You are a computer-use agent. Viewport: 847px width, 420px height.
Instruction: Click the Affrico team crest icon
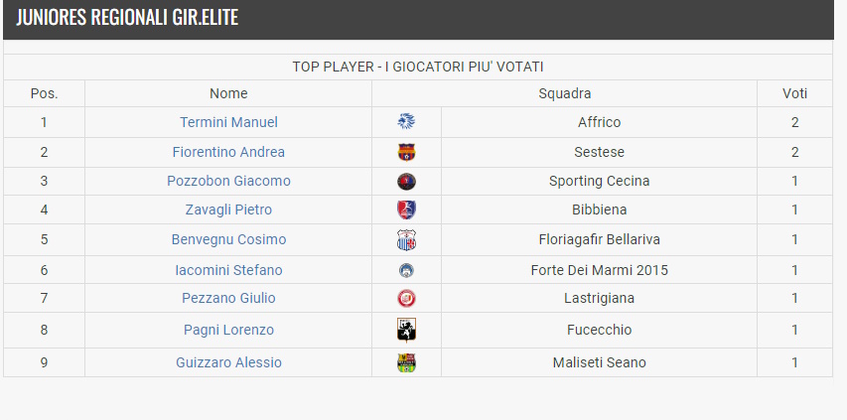(x=406, y=122)
